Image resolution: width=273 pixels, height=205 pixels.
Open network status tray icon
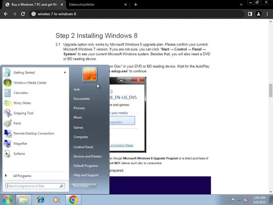click(240, 200)
